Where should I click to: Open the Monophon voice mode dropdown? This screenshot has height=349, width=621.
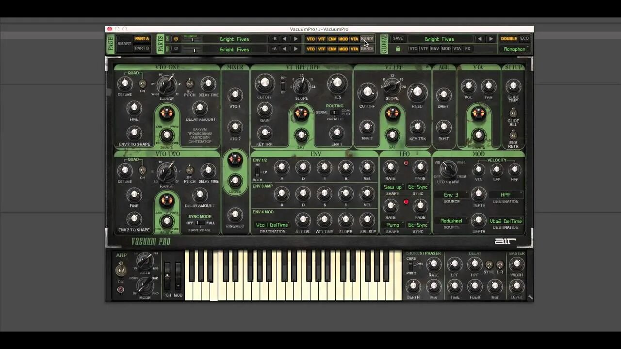point(515,49)
